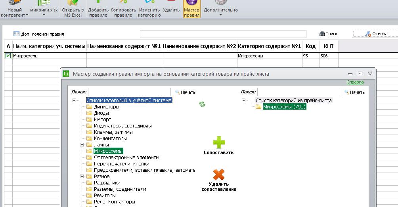
Task: Select the Импорт category
Action: [102, 120]
